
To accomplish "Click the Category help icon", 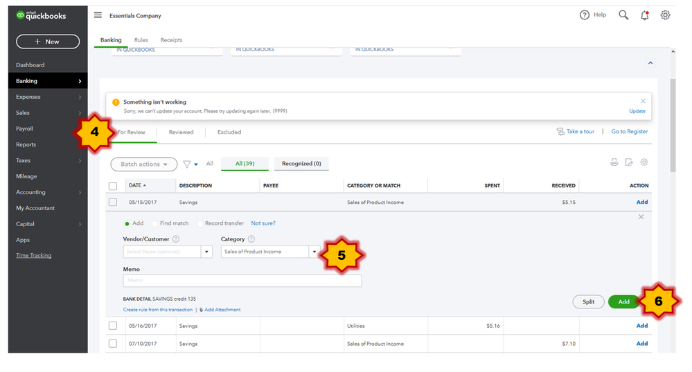I will (251, 239).
